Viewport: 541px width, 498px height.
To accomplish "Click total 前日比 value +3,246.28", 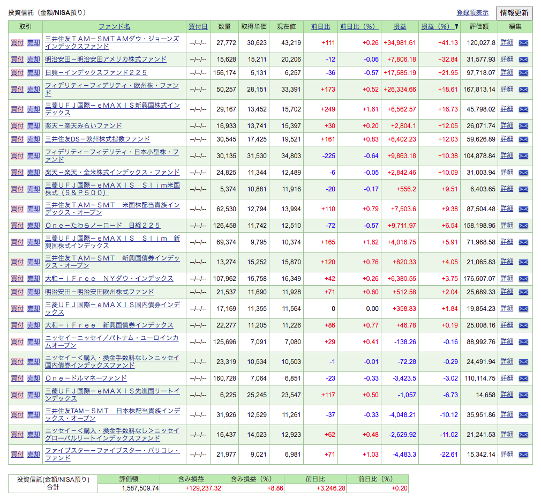I will [330, 488].
